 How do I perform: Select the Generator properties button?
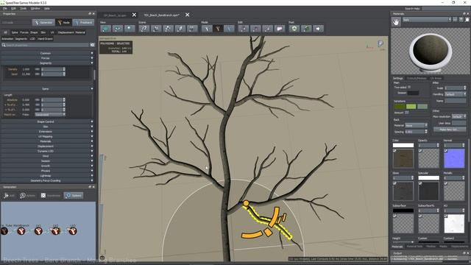43,23
